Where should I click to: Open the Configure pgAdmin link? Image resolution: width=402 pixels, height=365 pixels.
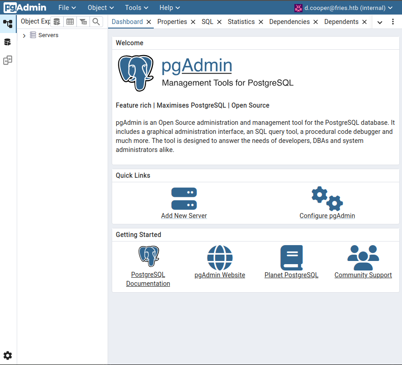pyautogui.click(x=327, y=216)
